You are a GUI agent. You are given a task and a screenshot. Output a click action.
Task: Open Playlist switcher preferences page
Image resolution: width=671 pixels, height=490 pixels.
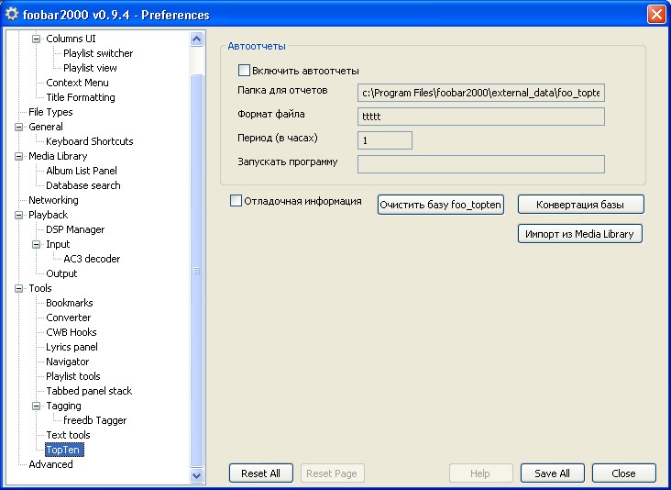click(98, 53)
